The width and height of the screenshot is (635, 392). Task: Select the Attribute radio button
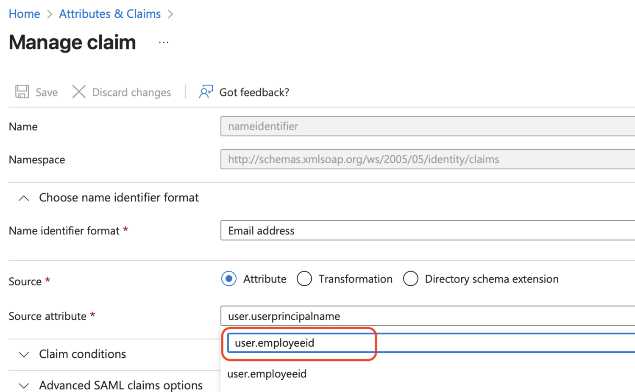point(228,279)
